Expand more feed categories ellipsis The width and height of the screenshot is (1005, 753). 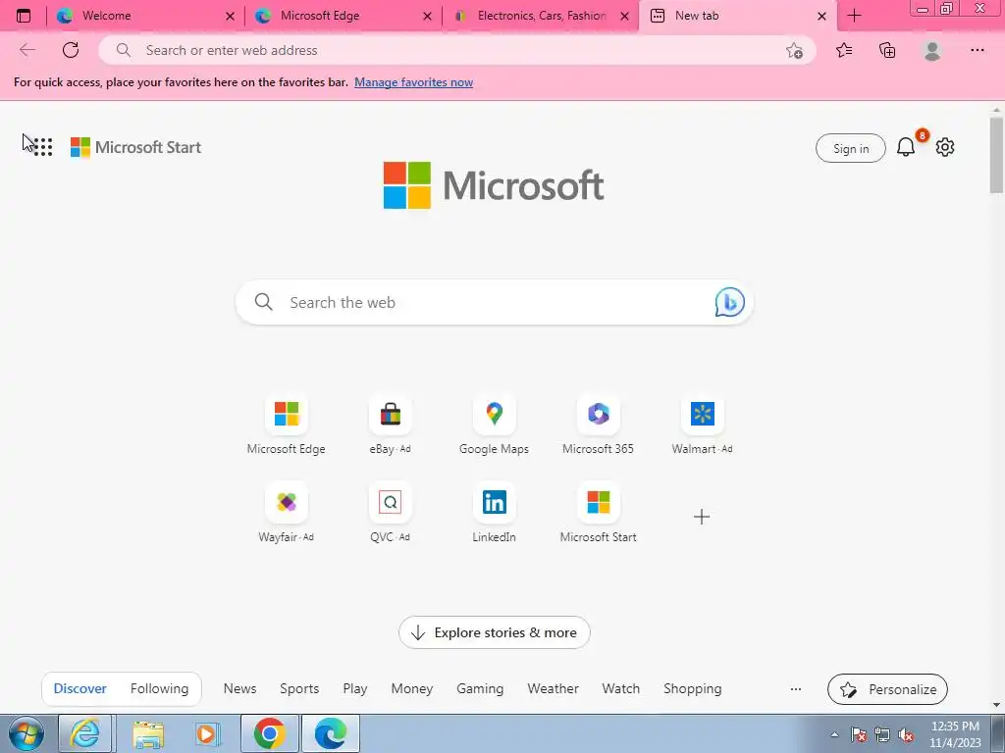click(795, 689)
